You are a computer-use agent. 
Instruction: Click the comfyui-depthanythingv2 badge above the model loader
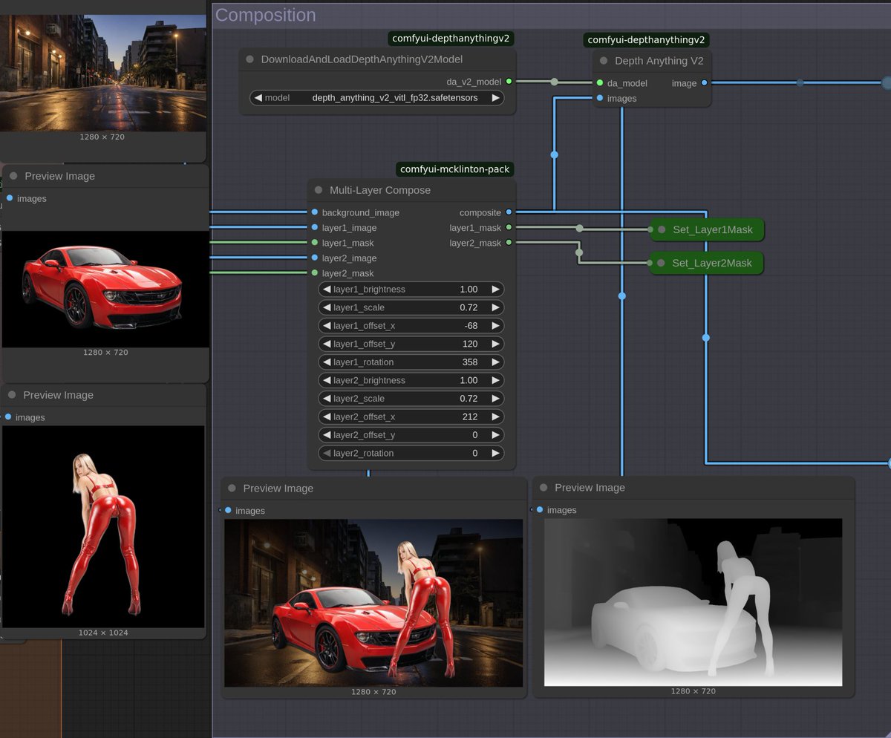pos(451,39)
